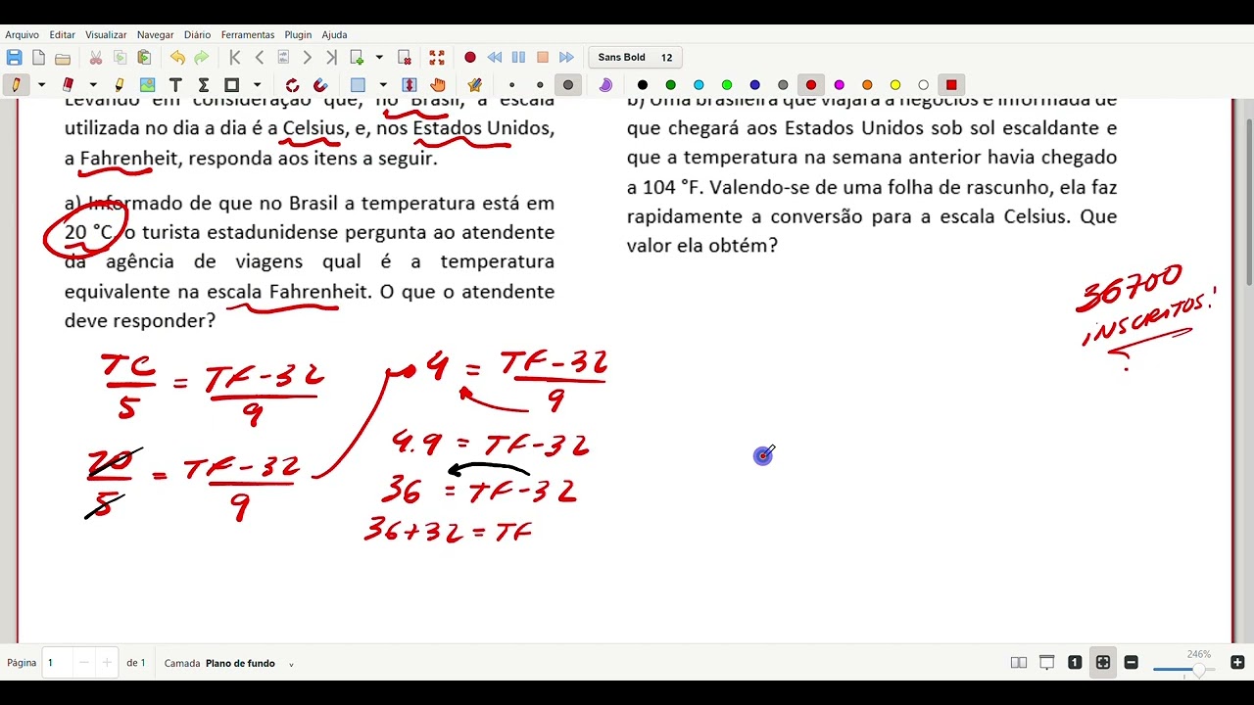The width and height of the screenshot is (1254, 705).
Task: Open the shape drawing type dropdown
Action: click(257, 85)
